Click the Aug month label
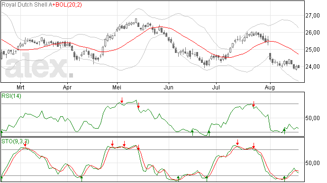327x183 pixels. pyautogui.click(x=270, y=87)
